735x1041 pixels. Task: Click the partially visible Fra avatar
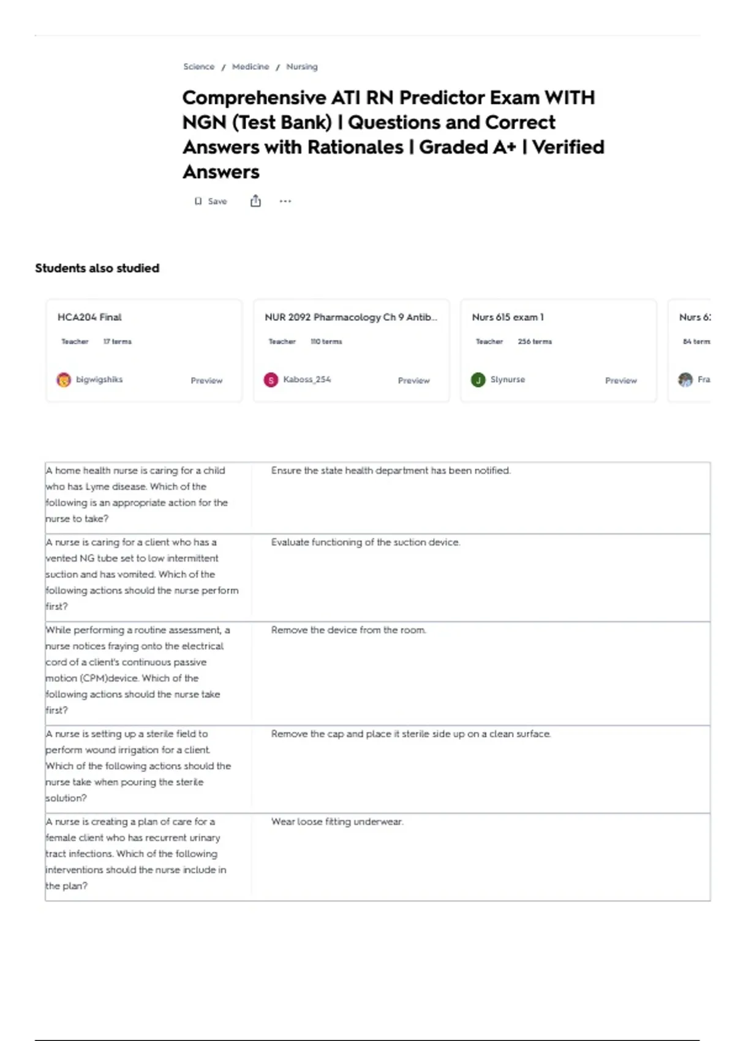click(x=685, y=380)
